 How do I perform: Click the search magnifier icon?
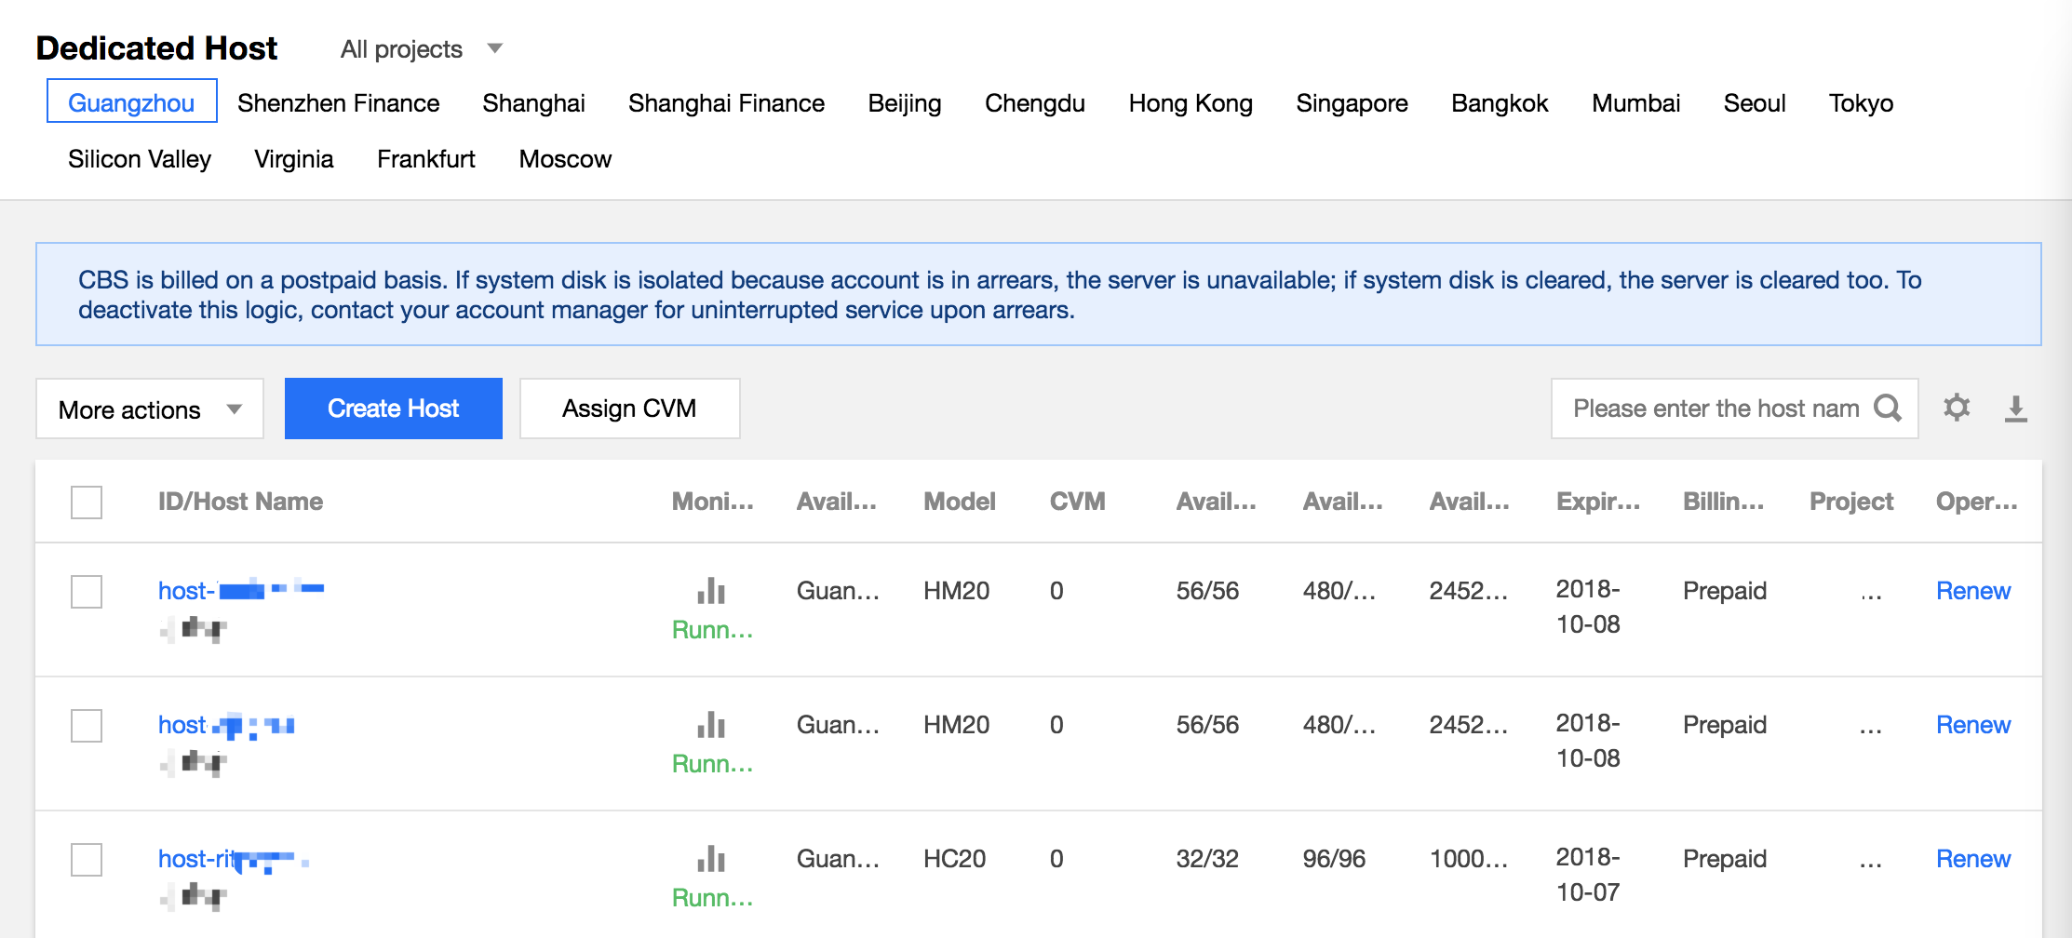(1888, 408)
